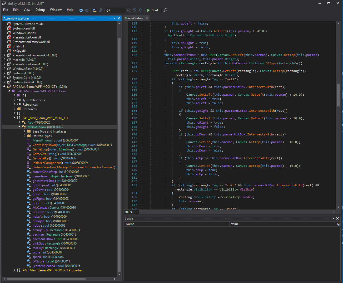Click the IntersectsWith link on line 128
The width and height of the screenshot is (343, 283).
point(260,87)
